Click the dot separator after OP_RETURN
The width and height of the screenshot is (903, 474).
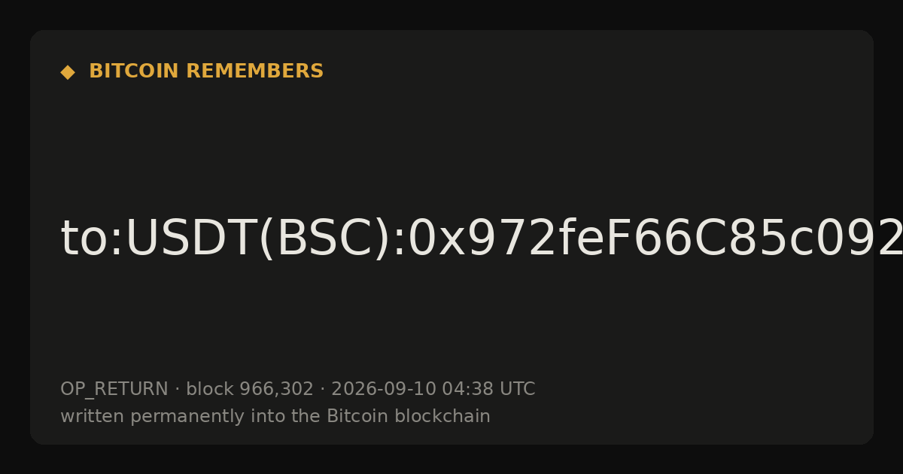click(178, 390)
